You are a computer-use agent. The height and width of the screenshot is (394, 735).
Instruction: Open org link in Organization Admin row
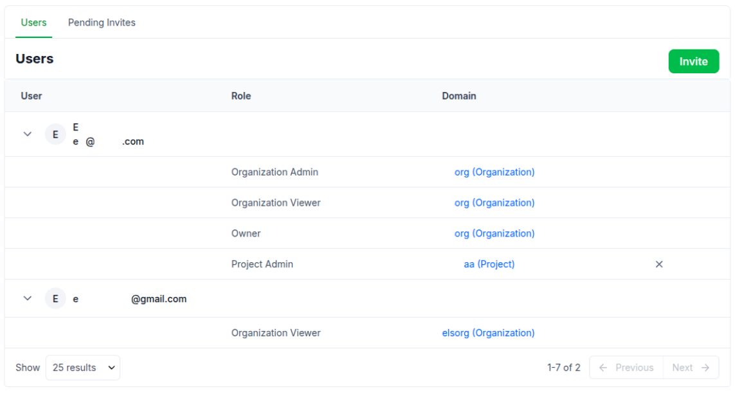point(494,172)
